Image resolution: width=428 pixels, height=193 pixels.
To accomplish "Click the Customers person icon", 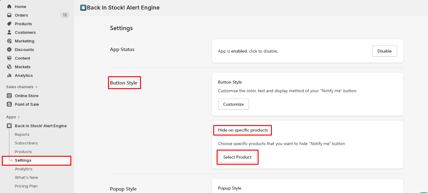I will 9,32.
